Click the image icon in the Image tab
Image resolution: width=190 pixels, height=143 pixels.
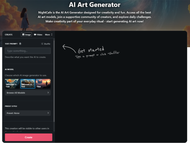tap(23, 35)
